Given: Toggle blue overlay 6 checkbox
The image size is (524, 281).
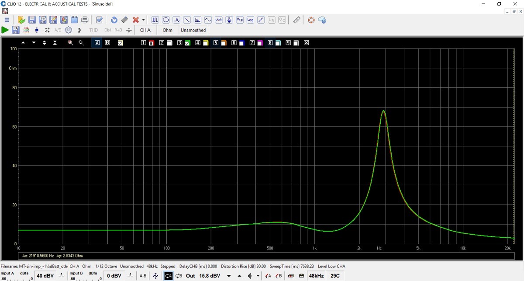Looking at the screenshot, I should coord(241,43).
